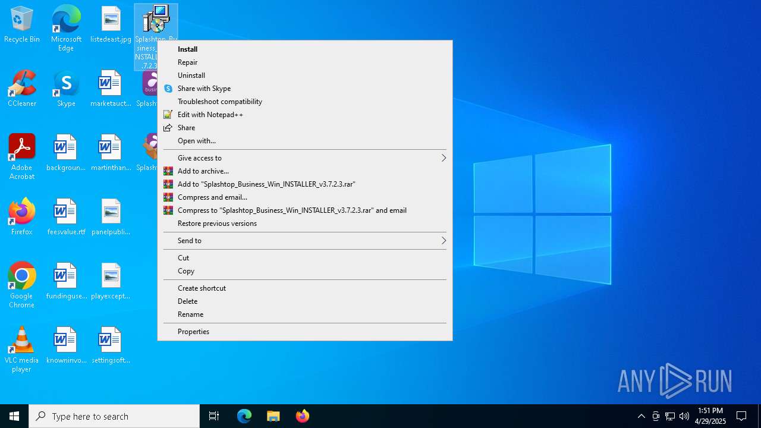Select the martinthan... Word document
761x428 pixels.
tap(111, 153)
